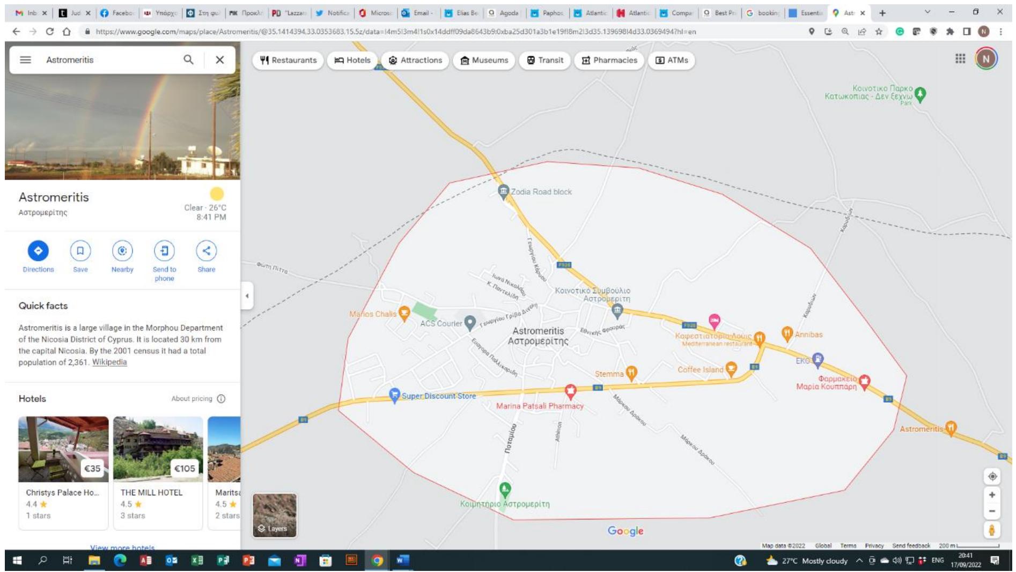Open the main hamburger menu
The height and width of the screenshot is (572, 1016).
(x=25, y=60)
